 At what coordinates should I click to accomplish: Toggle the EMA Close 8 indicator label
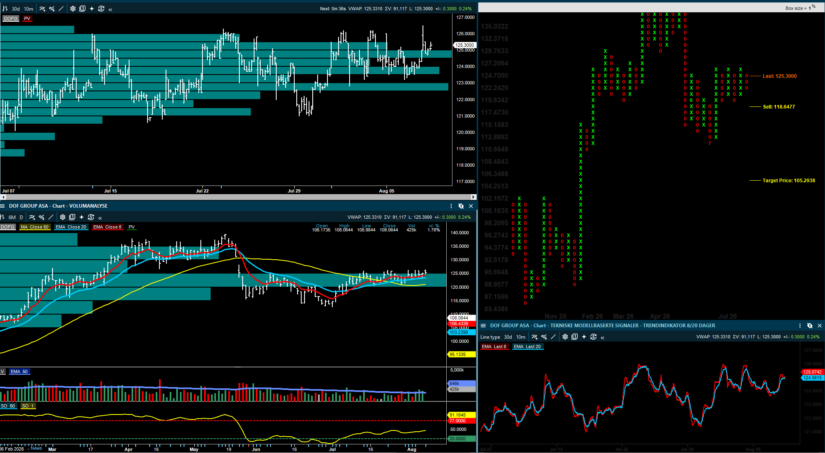click(107, 227)
